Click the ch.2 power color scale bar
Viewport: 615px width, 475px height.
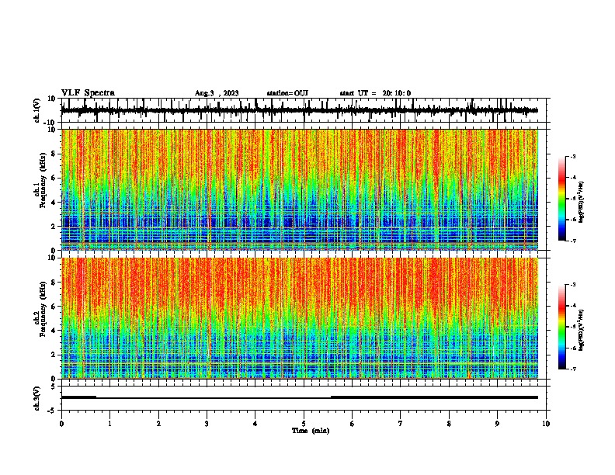click(x=561, y=327)
